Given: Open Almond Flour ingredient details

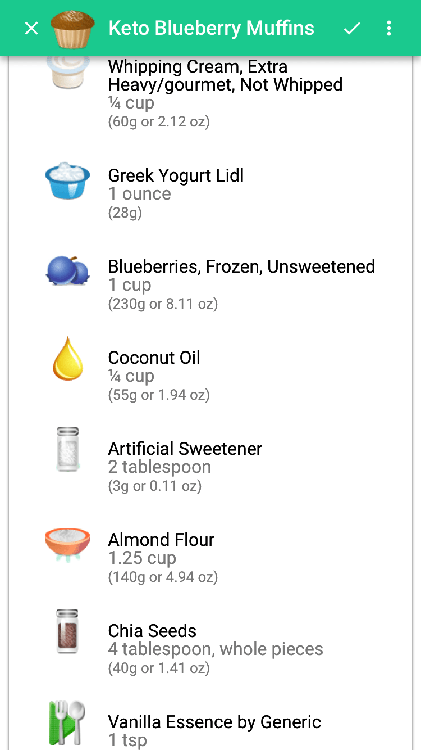Looking at the screenshot, I should pyautogui.click(x=161, y=540).
